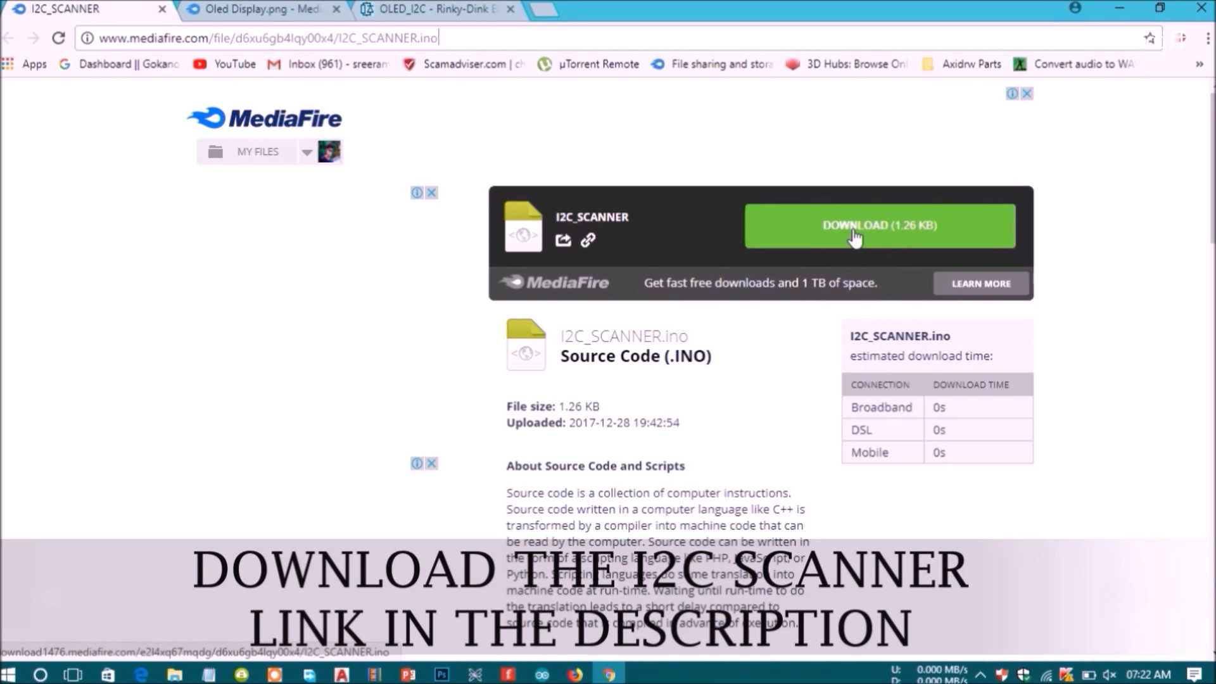Click the green DOWNLOAD (1.26 KB) button

pyautogui.click(x=879, y=225)
